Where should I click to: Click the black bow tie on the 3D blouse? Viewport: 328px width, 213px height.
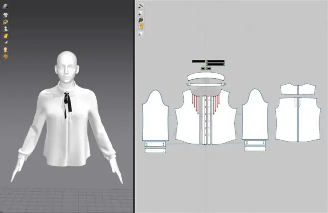click(68, 102)
